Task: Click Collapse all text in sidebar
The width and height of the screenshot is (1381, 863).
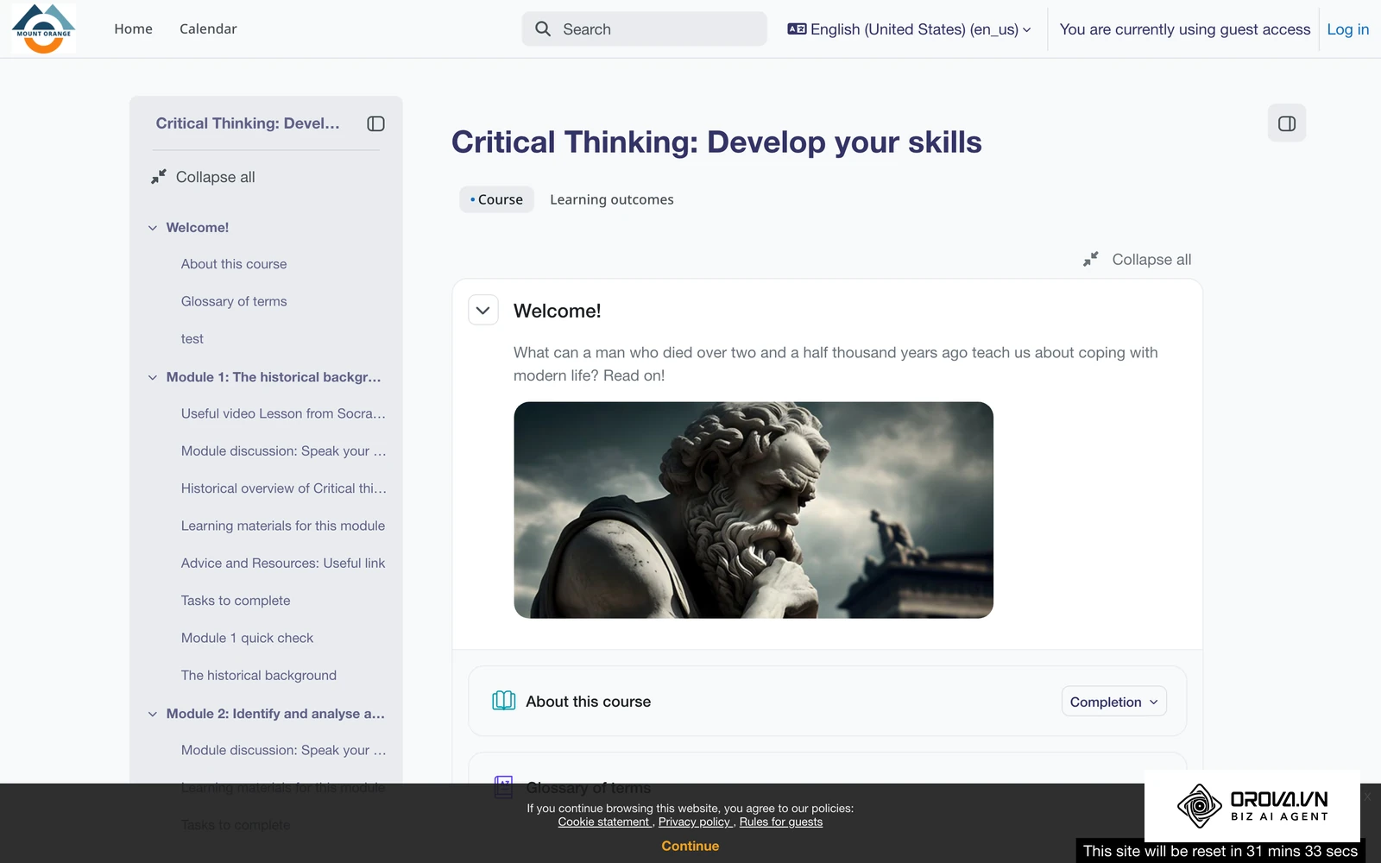Action: (216, 177)
